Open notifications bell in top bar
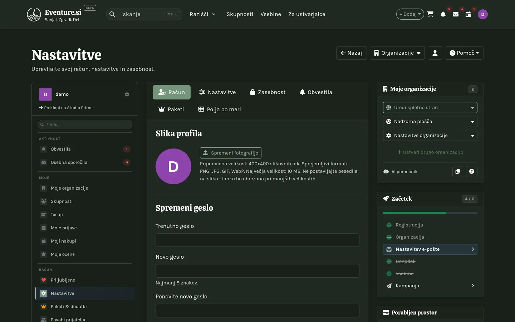 pyautogui.click(x=443, y=14)
